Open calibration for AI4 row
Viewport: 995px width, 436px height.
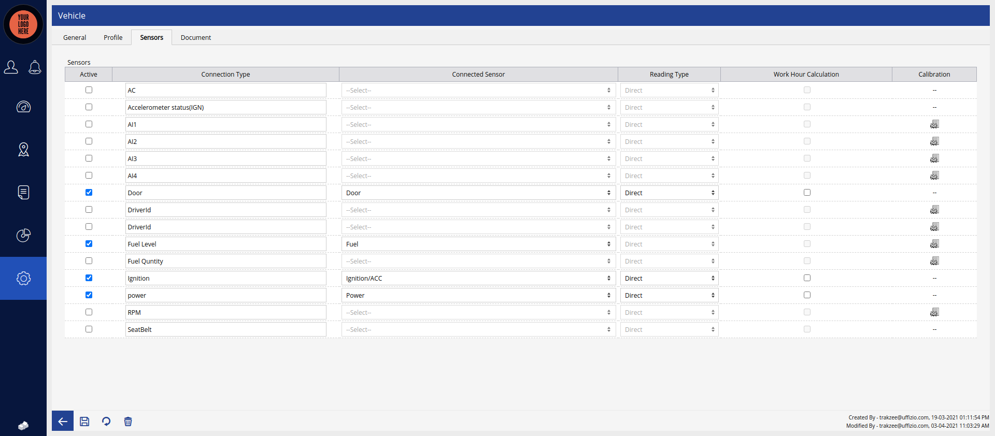(934, 176)
